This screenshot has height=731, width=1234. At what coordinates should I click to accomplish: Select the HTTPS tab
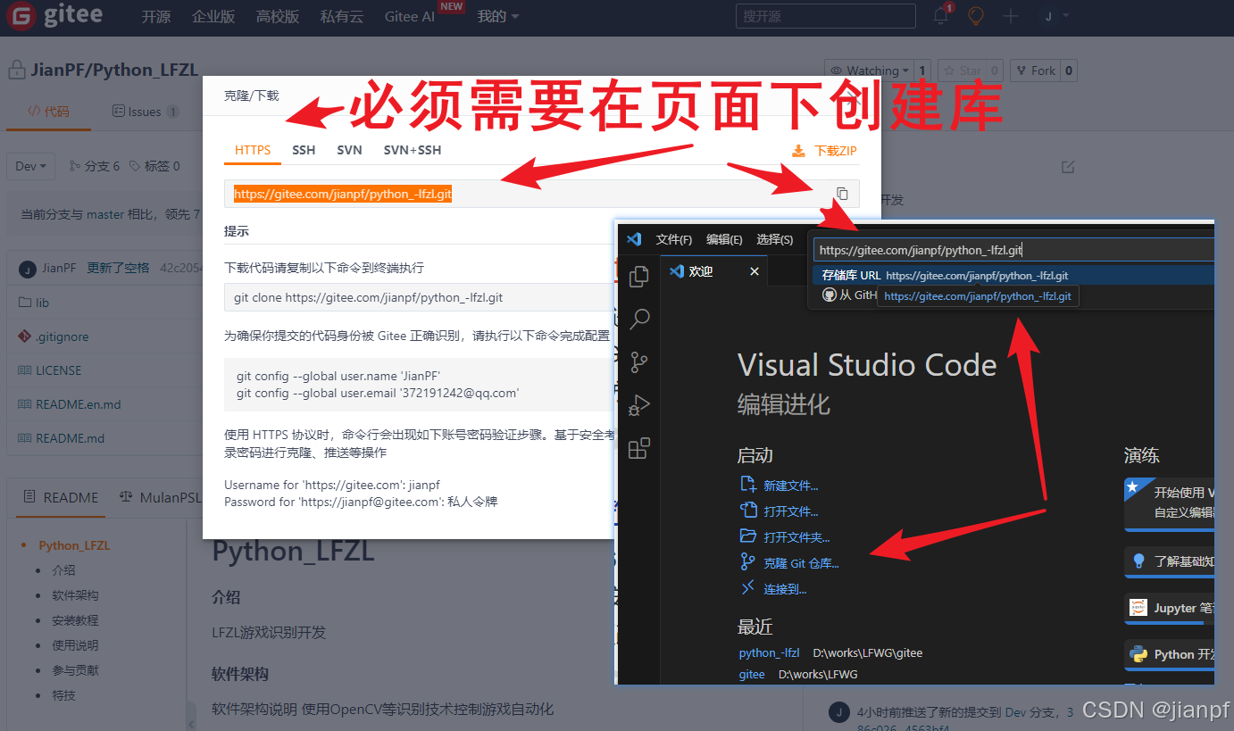click(x=253, y=150)
